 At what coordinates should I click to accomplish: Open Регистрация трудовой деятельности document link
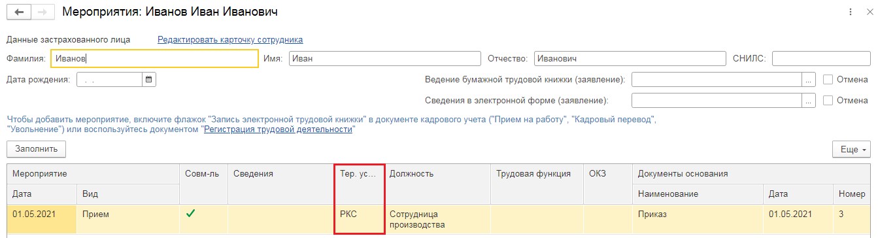(279, 129)
